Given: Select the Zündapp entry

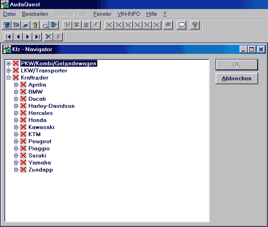Looking at the screenshot, I should (41, 170).
